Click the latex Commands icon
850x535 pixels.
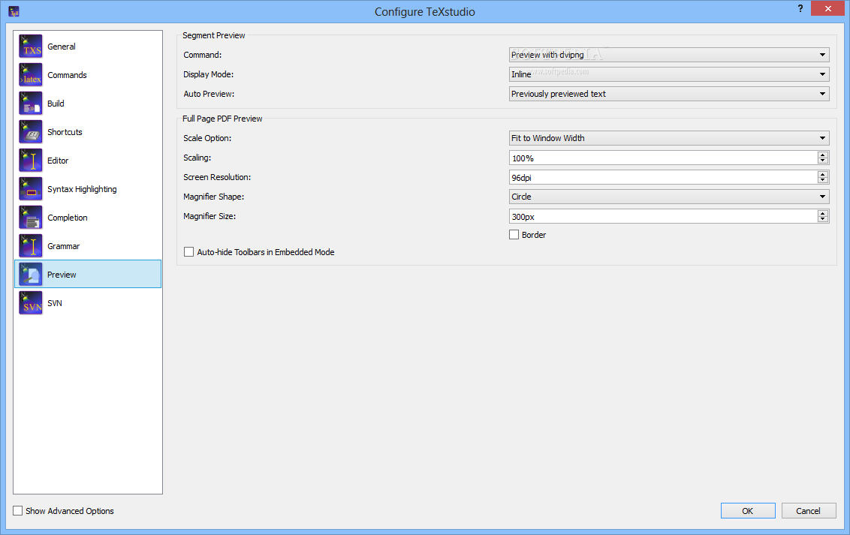[30, 75]
